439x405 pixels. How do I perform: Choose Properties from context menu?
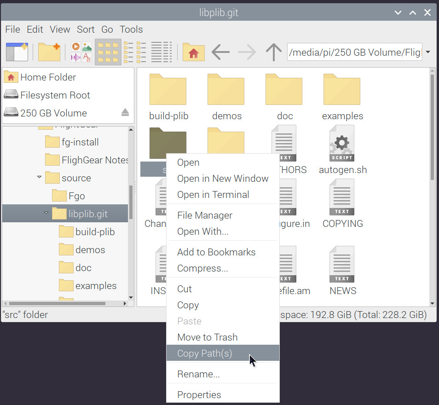pos(223,395)
